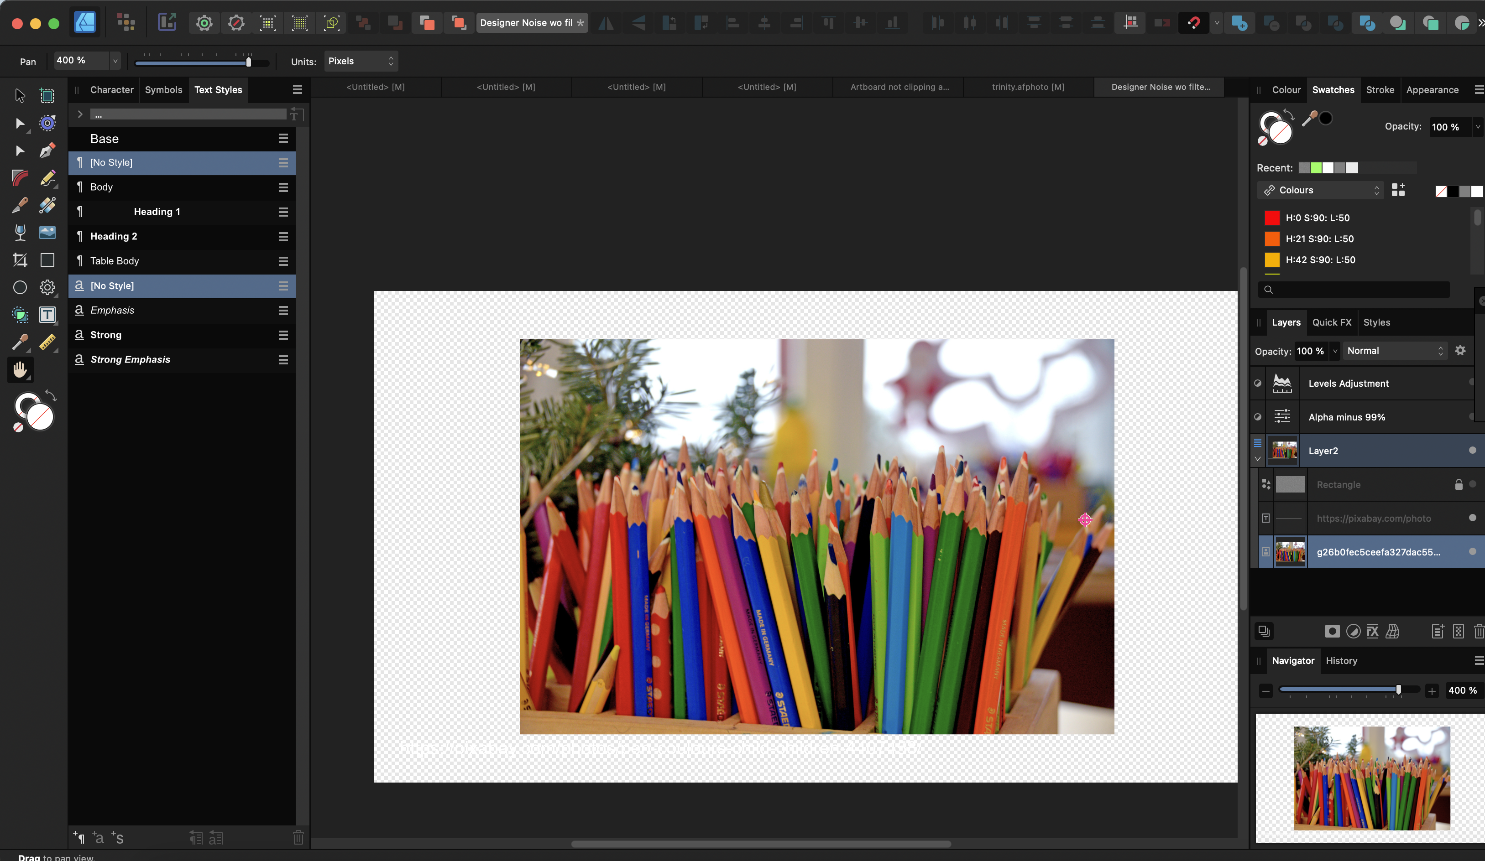The image size is (1485, 861).
Task: Select the Knife tool
Action: [x=20, y=205]
